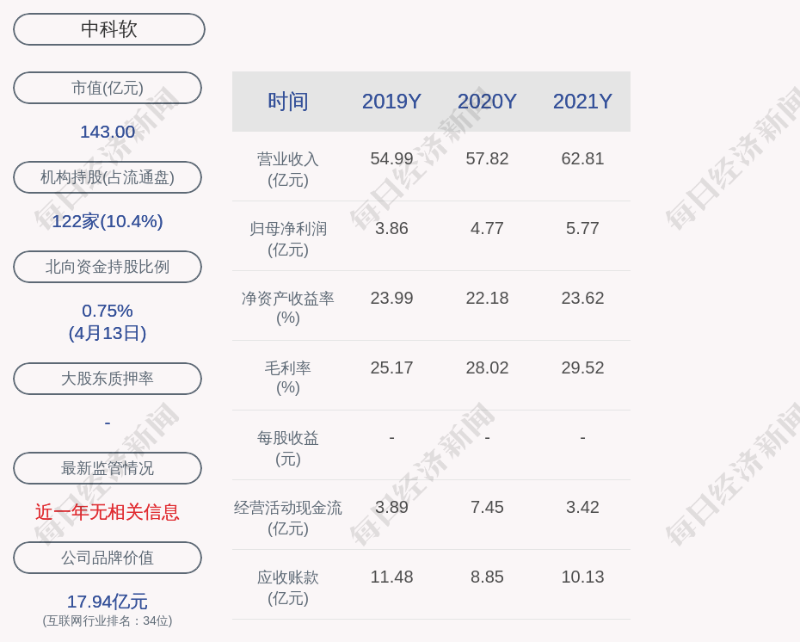
Task: Click the 互联网行业排名:34位 note
Action: (108, 620)
